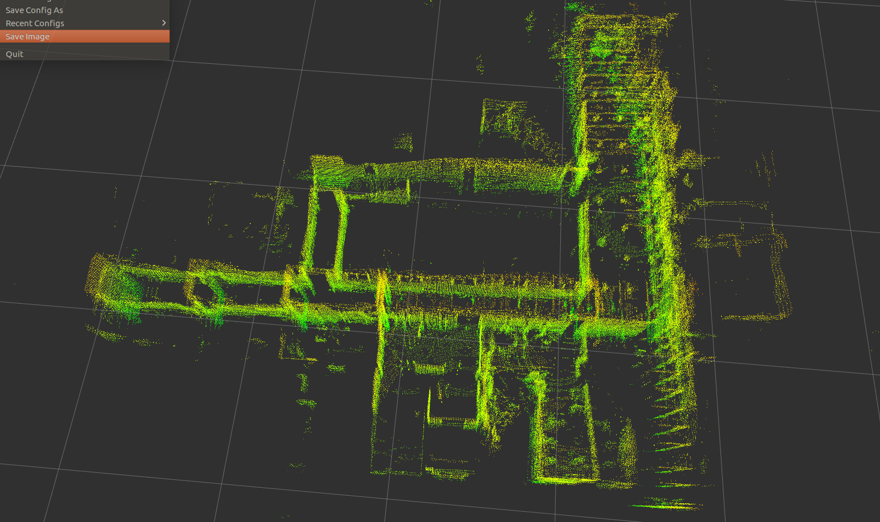The height and width of the screenshot is (522, 880).
Task: Click the horizontal hallway scan crossing the middle
Action: point(456,291)
